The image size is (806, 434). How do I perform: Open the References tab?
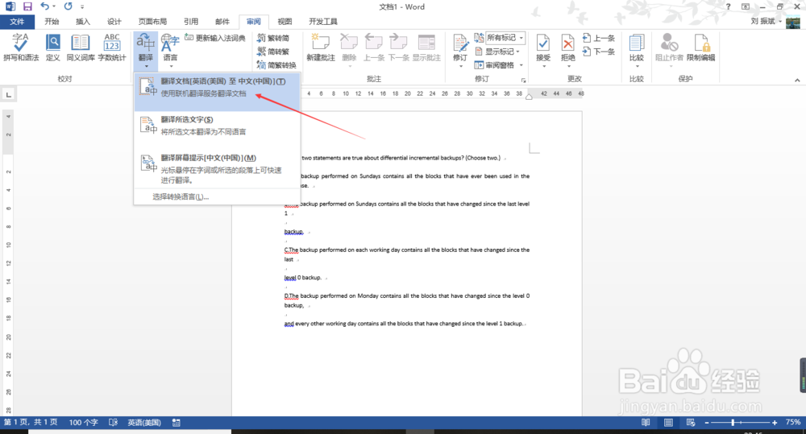pyautogui.click(x=191, y=22)
